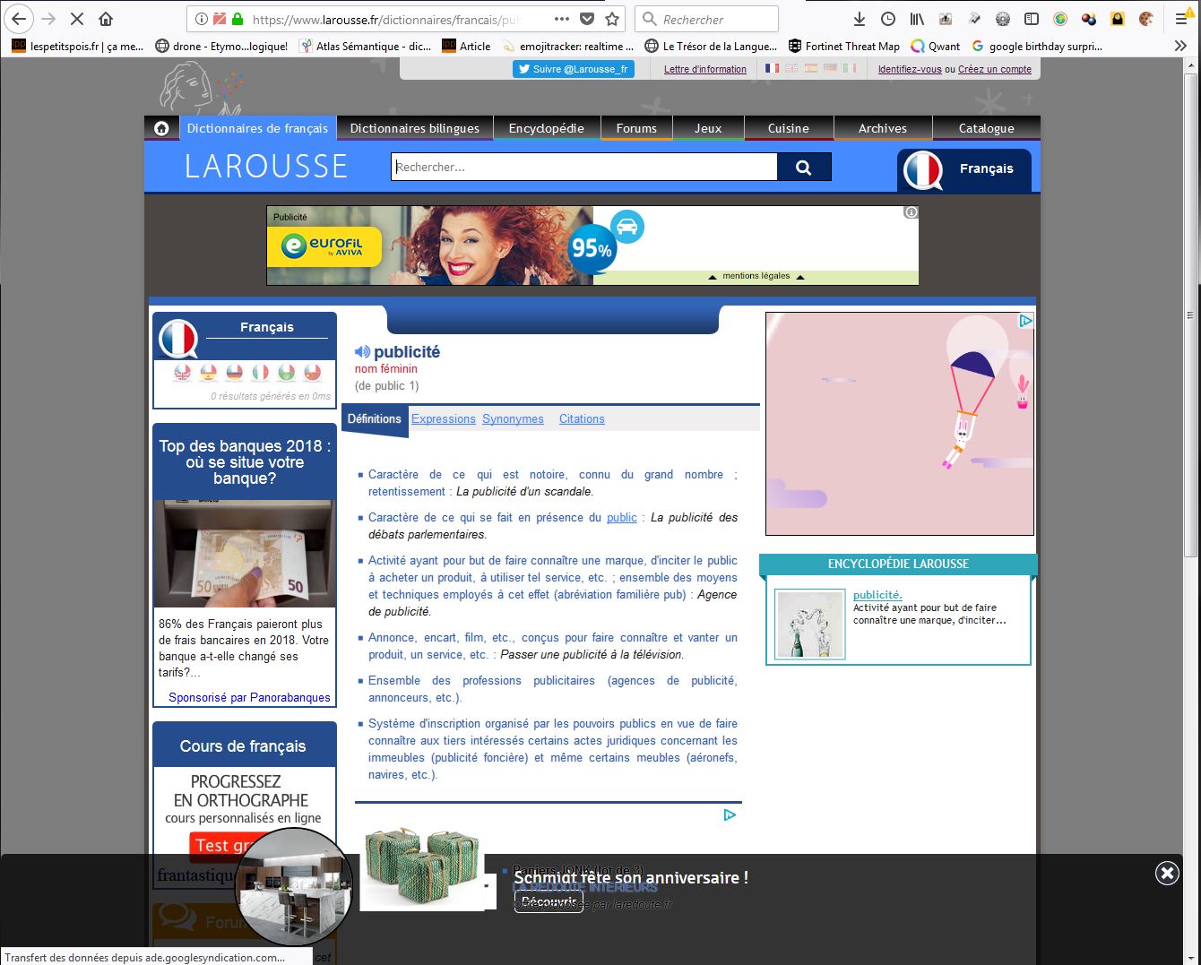Close the bottom Schmidt ad banner
Viewport: 1201px width, 965px height.
[1166, 873]
